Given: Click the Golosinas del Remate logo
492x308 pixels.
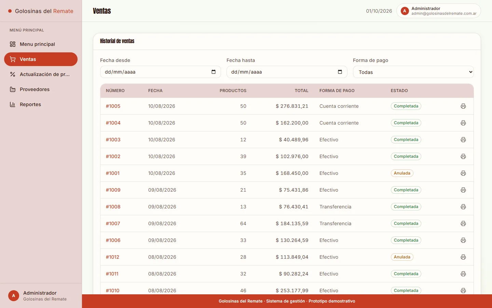Looking at the screenshot, I should [x=41, y=11].
